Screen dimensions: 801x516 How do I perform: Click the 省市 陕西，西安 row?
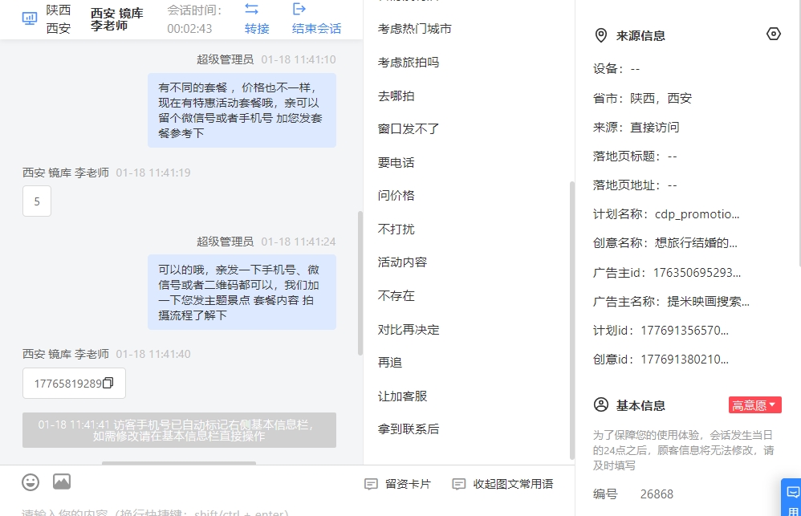click(x=643, y=98)
